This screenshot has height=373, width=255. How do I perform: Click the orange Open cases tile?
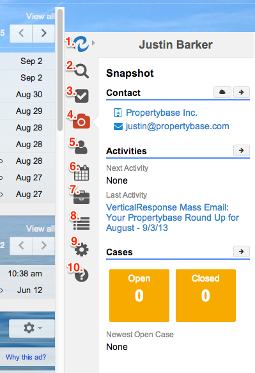point(139,296)
